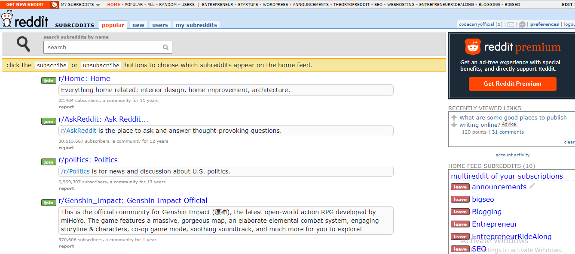
Task: Click r/AskReddit link in the description
Action: [x=79, y=131]
